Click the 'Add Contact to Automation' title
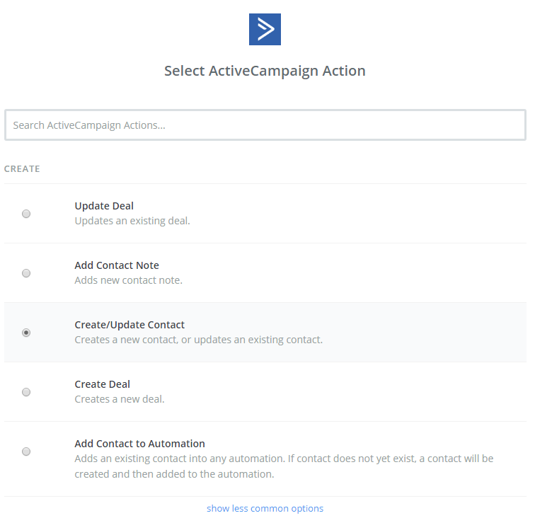Image resolution: width=535 pixels, height=518 pixels. (139, 444)
